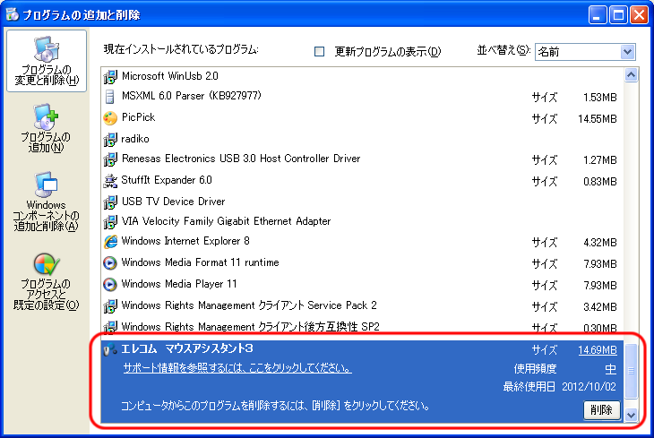Click PicPick size 14.55MB value
654x438 pixels.
[598, 119]
